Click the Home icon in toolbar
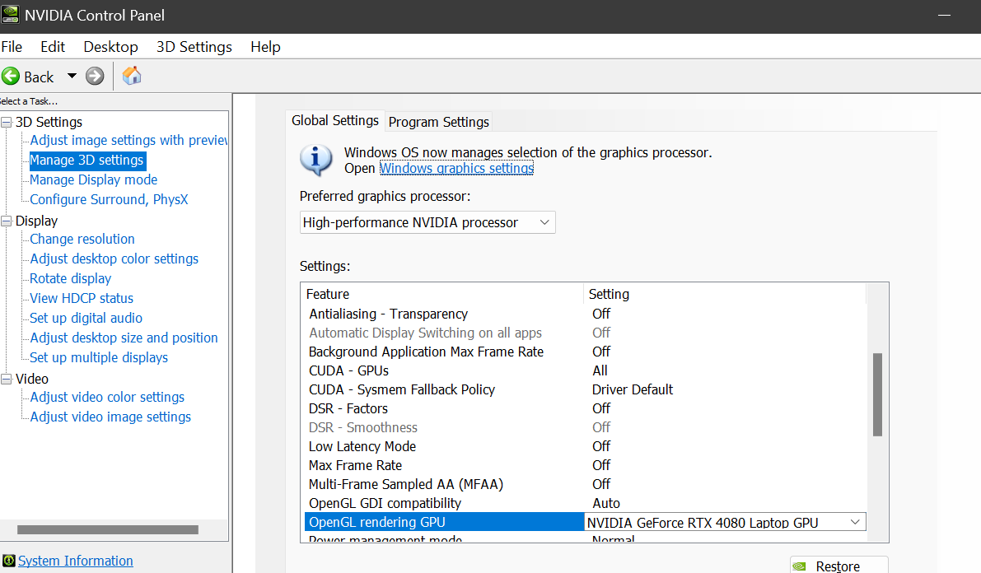The height and width of the screenshot is (573, 981). pos(132,76)
